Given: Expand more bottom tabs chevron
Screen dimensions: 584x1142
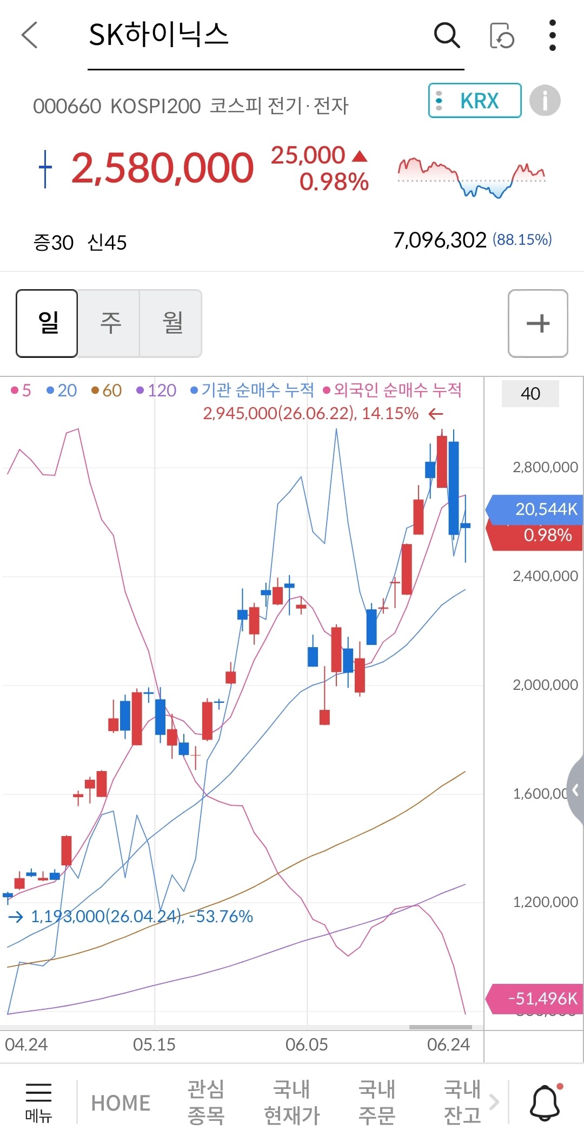Looking at the screenshot, I should [x=494, y=1102].
